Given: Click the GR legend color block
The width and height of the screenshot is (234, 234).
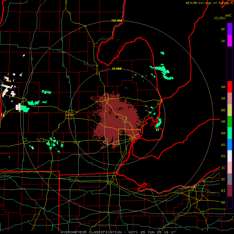Looking at the screenshot, I should pos(230,99).
